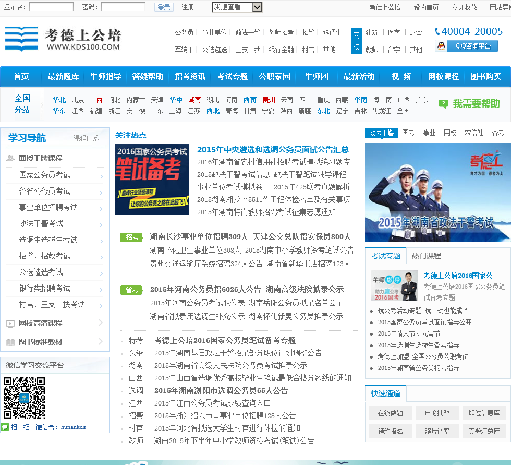Open the 2016国家公务员考试 笔试备考 banner
Image resolution: width=511 pixels, height=465 pixels.
click(x=152, y=180)
